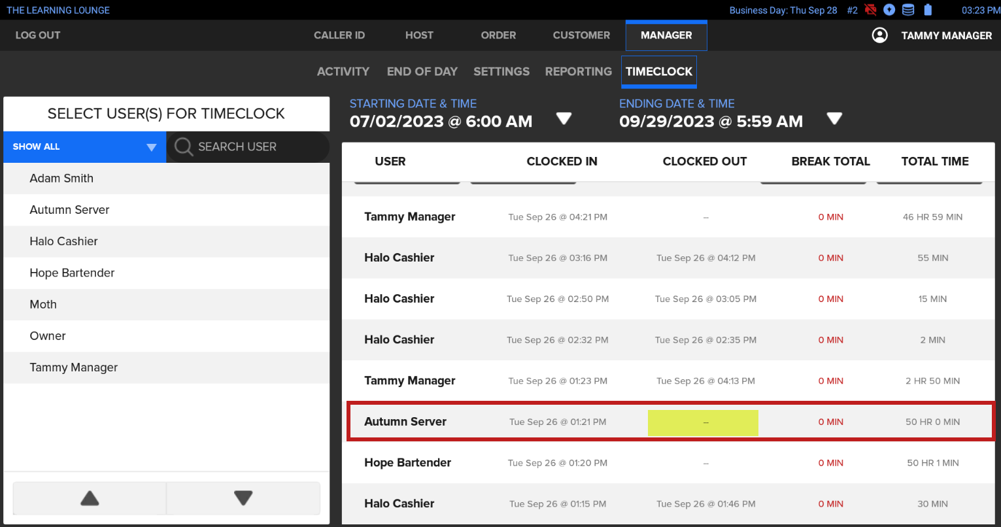Click the user profile avatar icon
The width and height of the screenshot is (1001, 527).
[x=880, y=35]
